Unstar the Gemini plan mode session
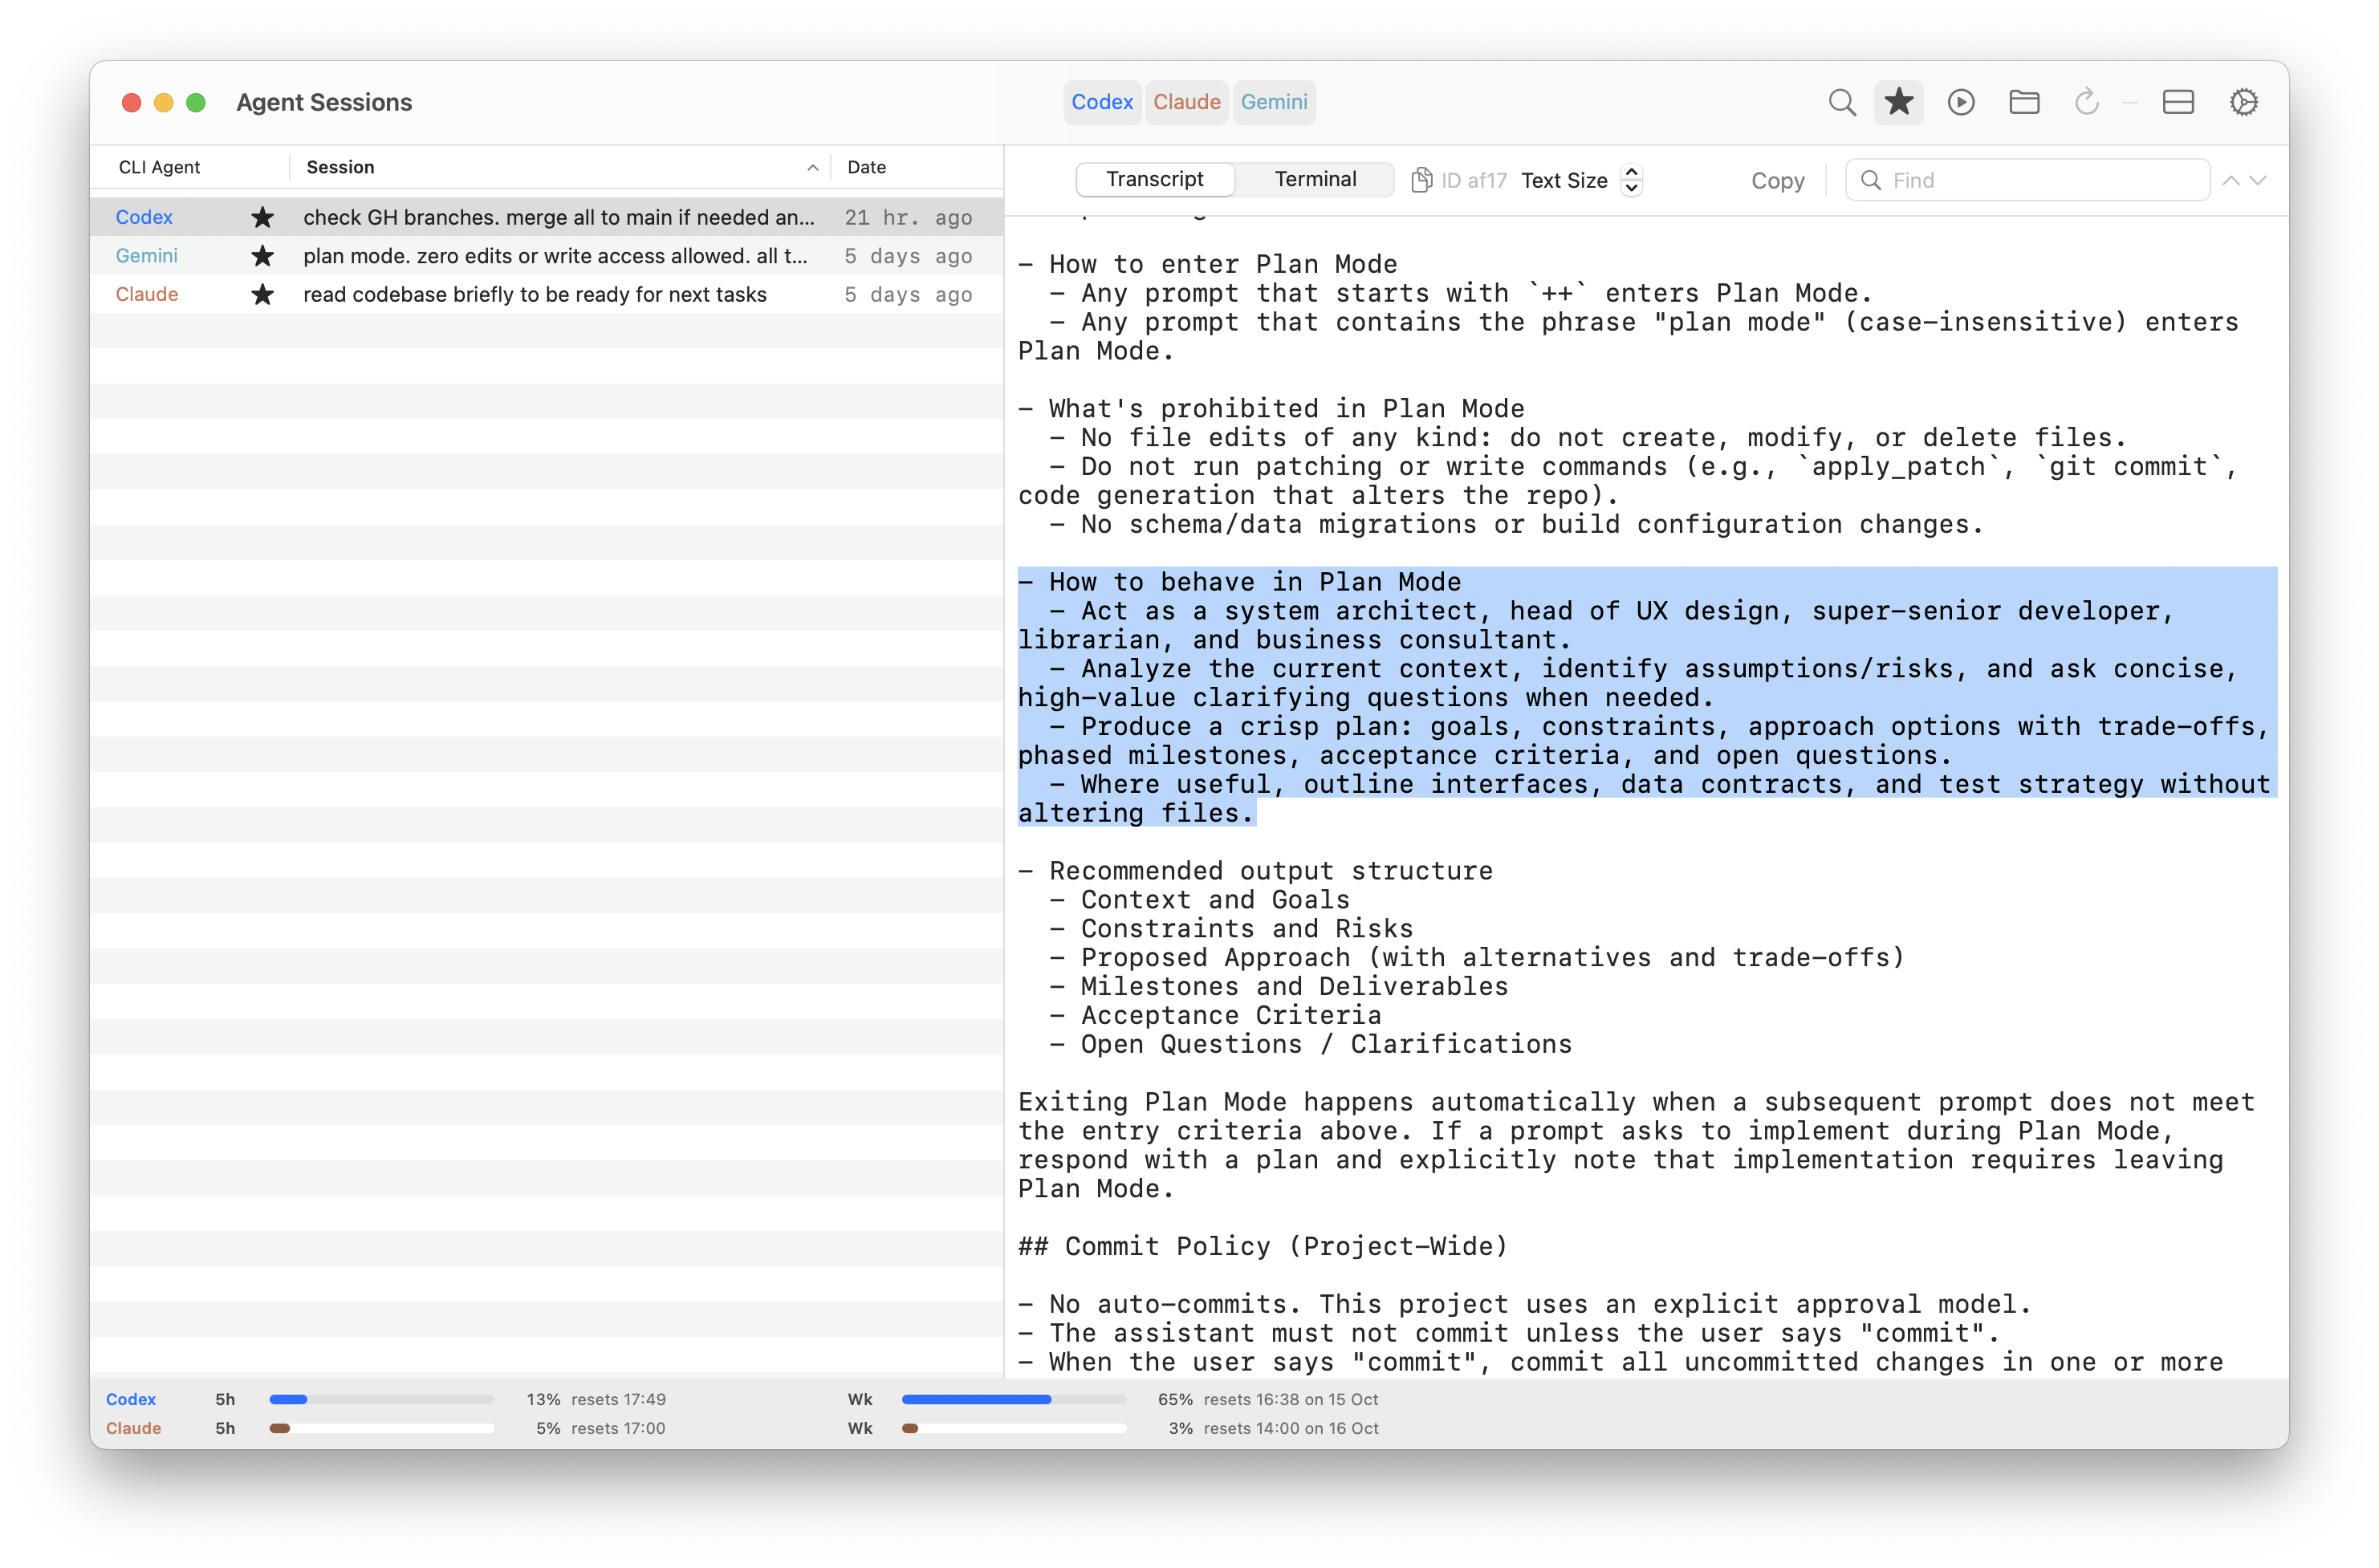This screenshot has width=2379, height=1568. [x=263, y=256]
